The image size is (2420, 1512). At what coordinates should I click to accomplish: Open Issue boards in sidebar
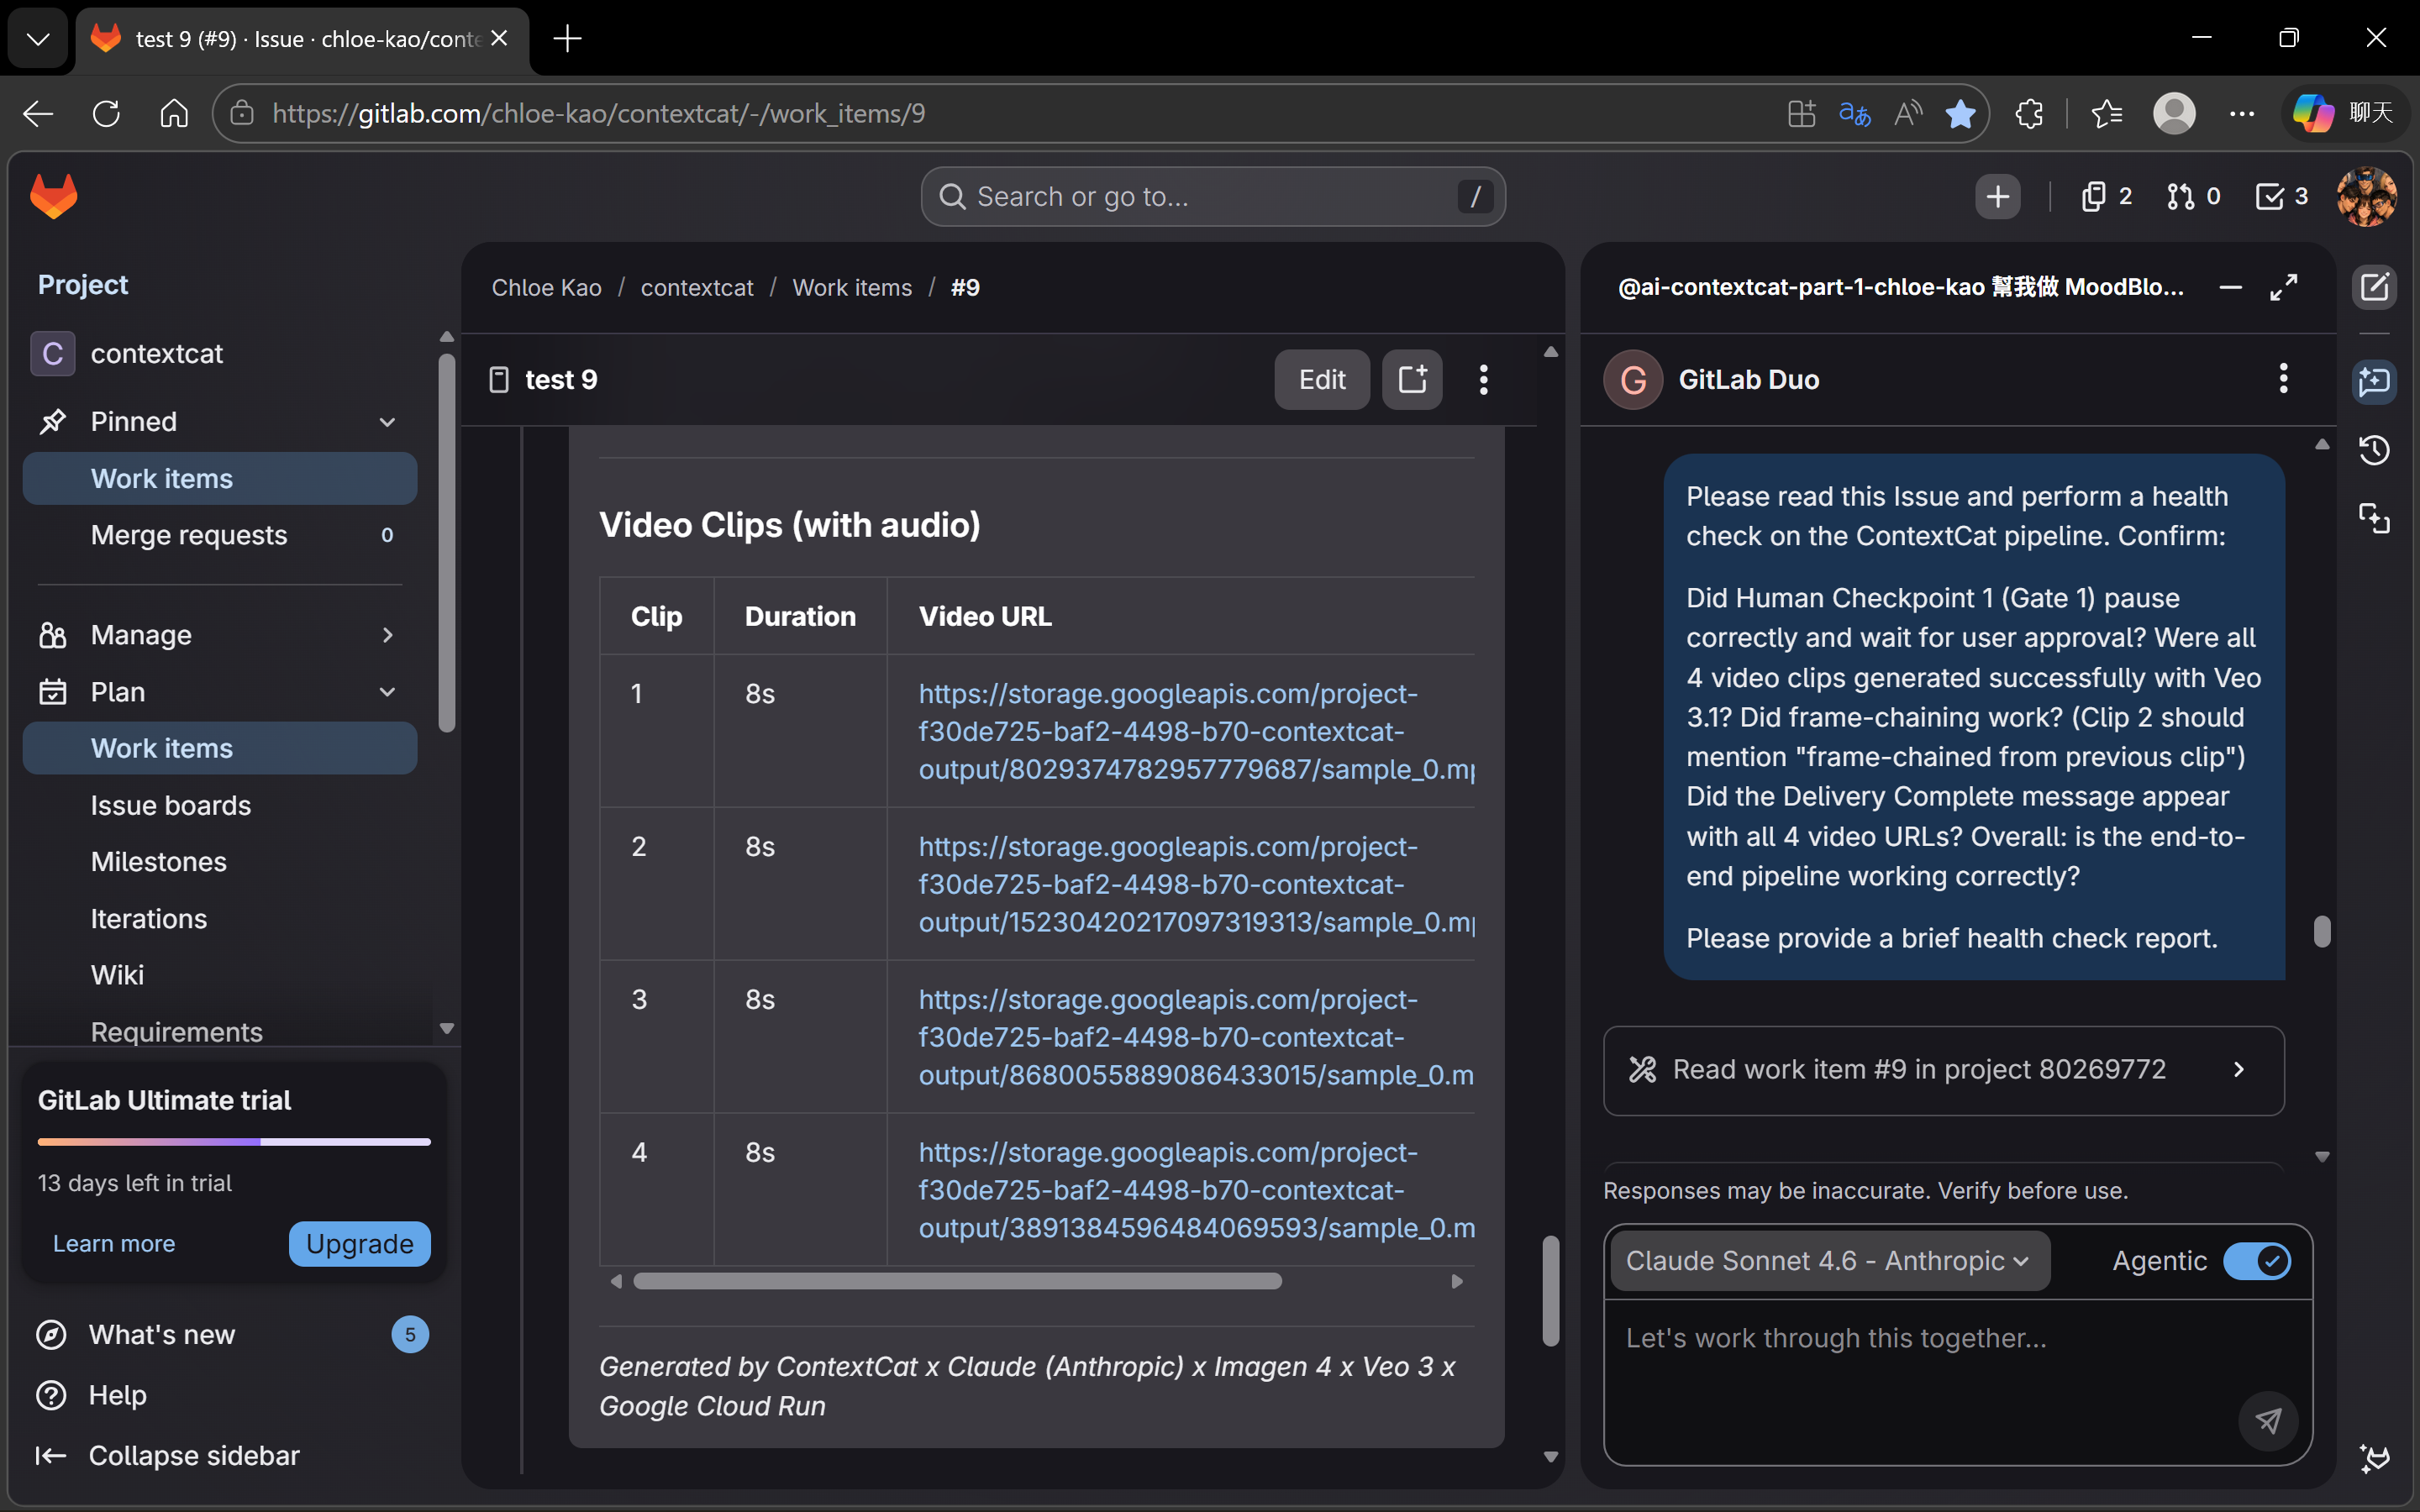pyautogui.click(x=171, y=805)
